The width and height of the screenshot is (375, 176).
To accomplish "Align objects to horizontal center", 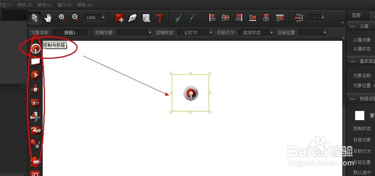I will tap(225, 18).
